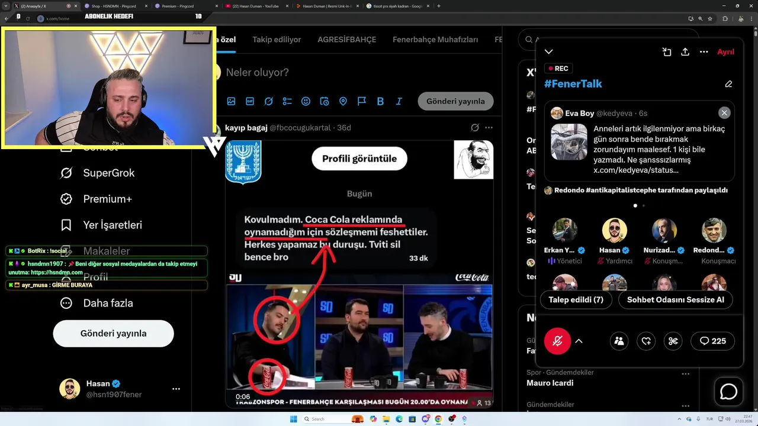Click the Mauro Icardi trending topic
The width and height of the screenshot is (758, 426).
pos(550,383)
